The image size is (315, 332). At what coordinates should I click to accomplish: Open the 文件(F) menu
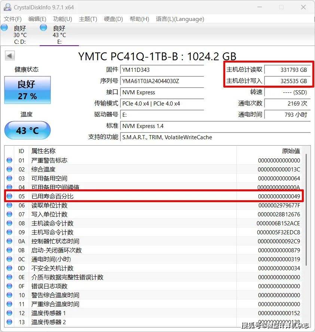pyautogui.click(x=13, y=19)
